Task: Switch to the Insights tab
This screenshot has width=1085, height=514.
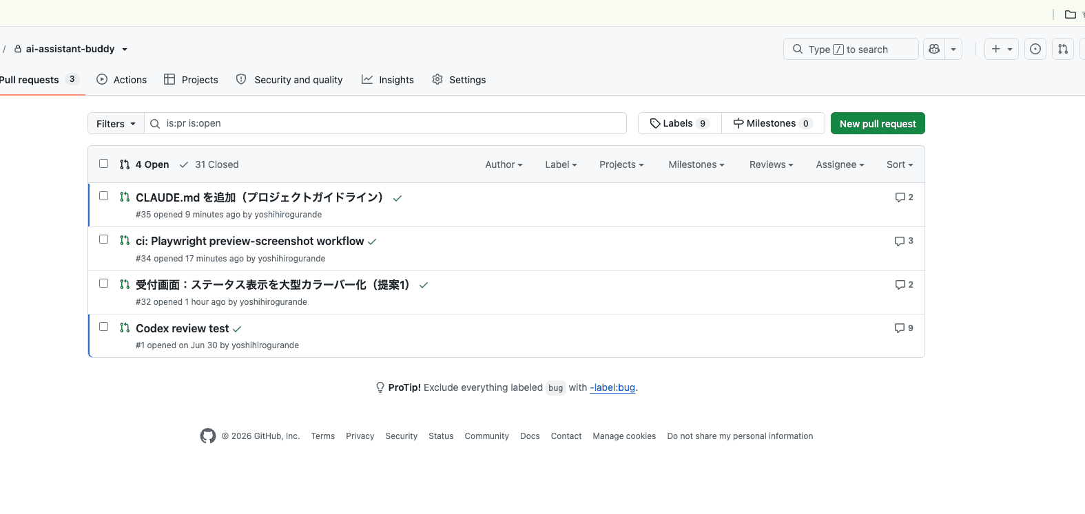Action: [x=388, y=80]
